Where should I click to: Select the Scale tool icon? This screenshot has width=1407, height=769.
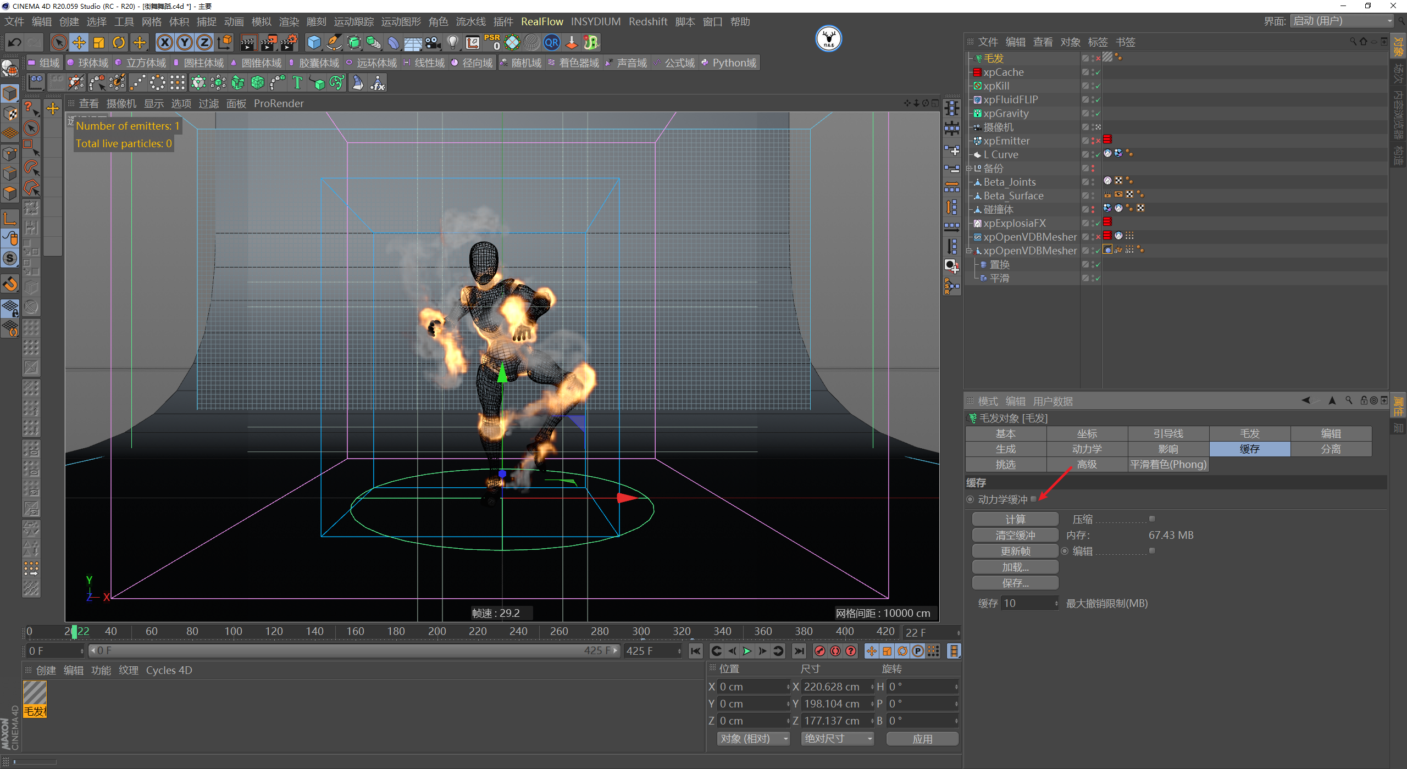99,42
